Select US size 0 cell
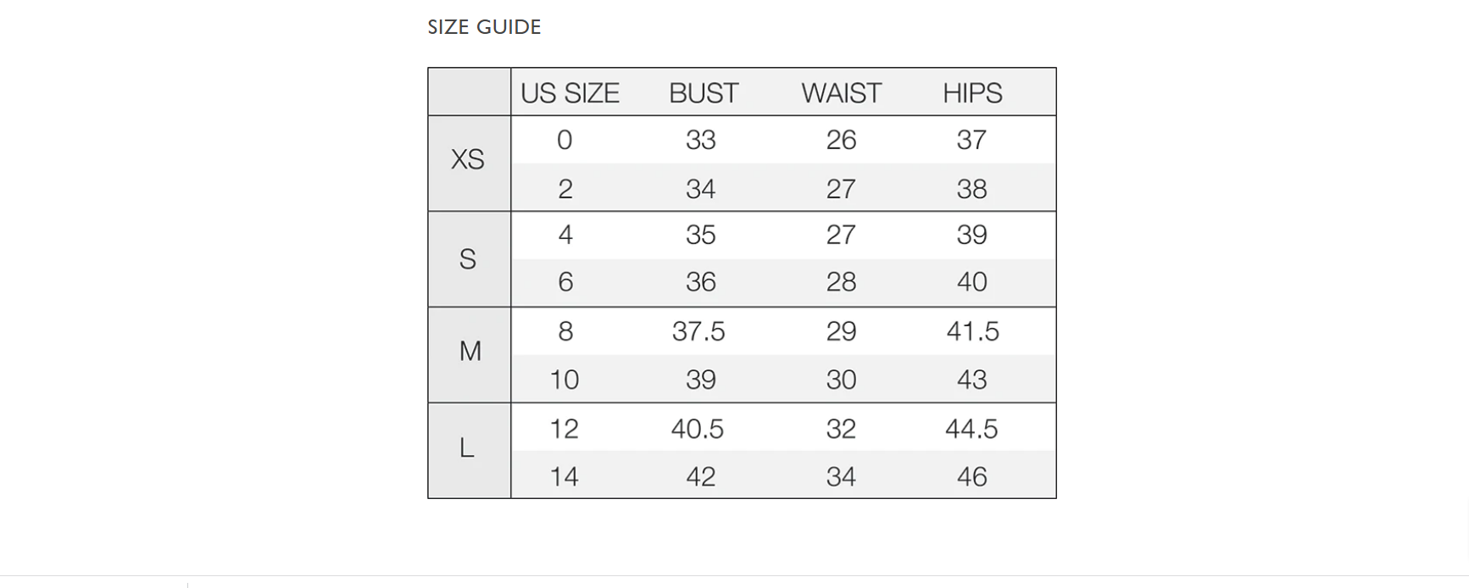Screen dimensions: 1469x588 pyautogui.click(x=565, y=140)
